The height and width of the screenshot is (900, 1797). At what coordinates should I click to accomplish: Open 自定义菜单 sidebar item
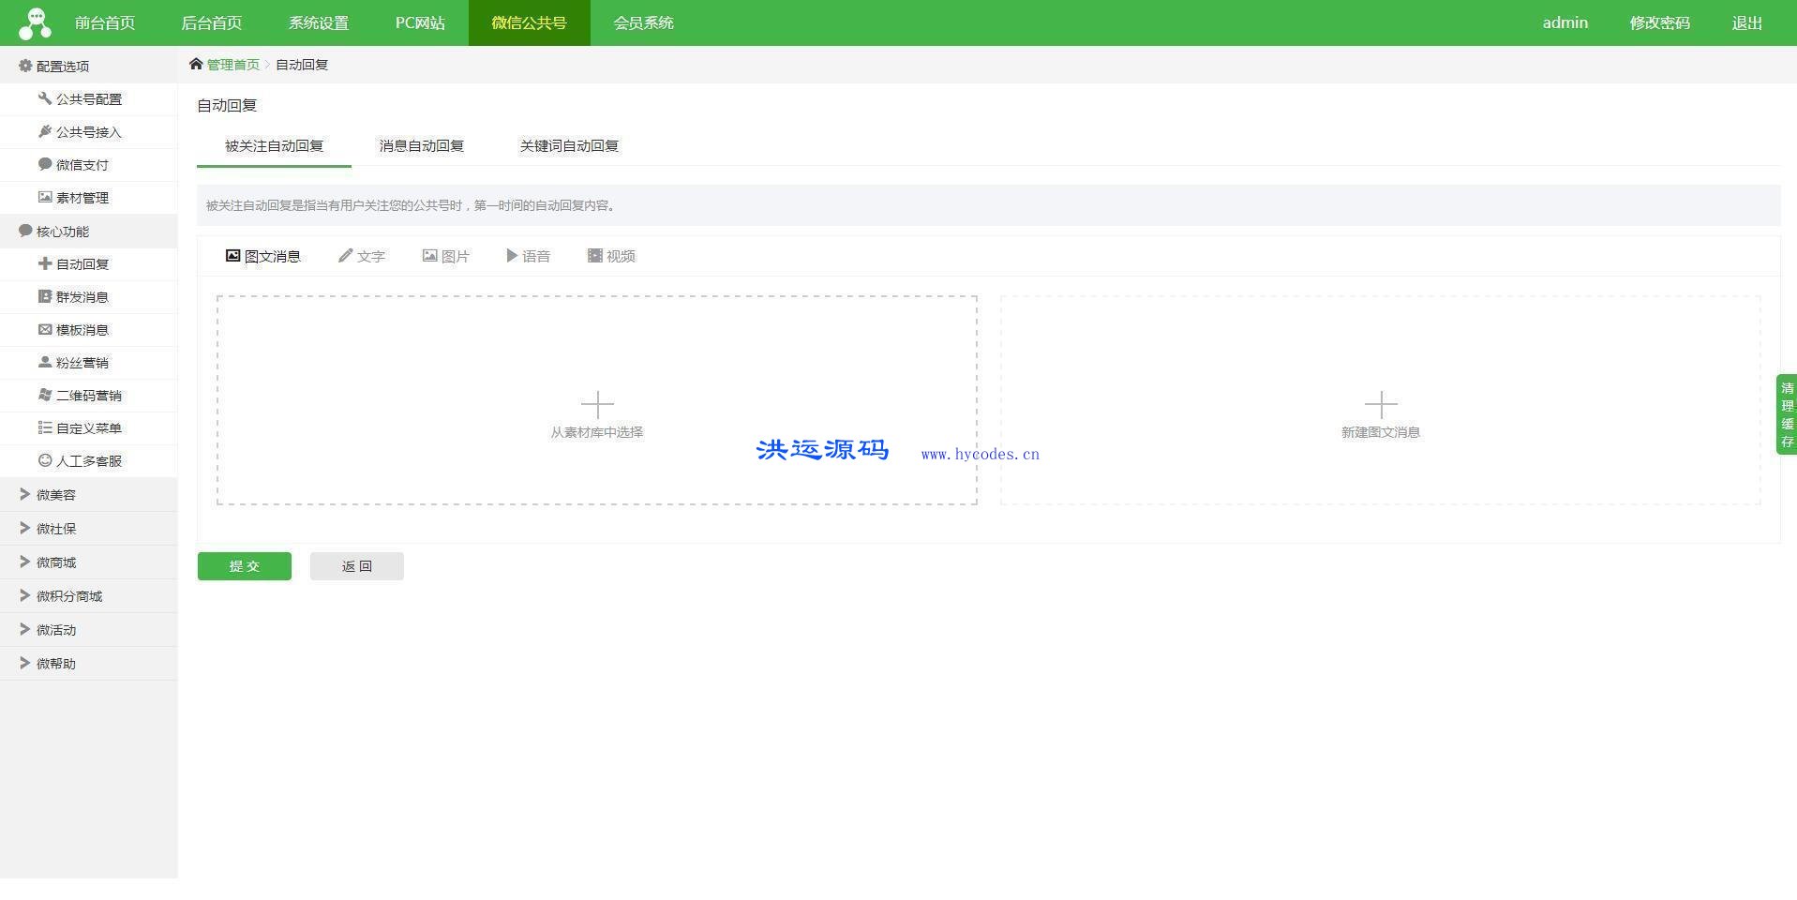pyautogui.click(x=88, y=428)
